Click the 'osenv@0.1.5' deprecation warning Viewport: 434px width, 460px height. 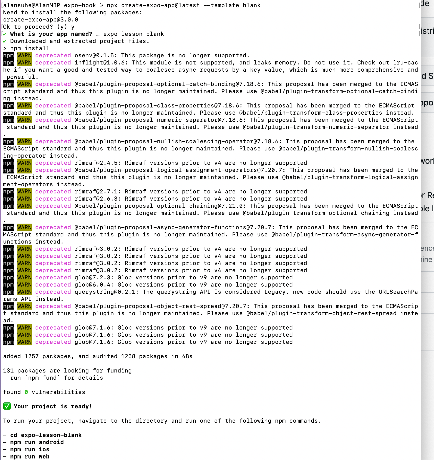pos(126,56)
